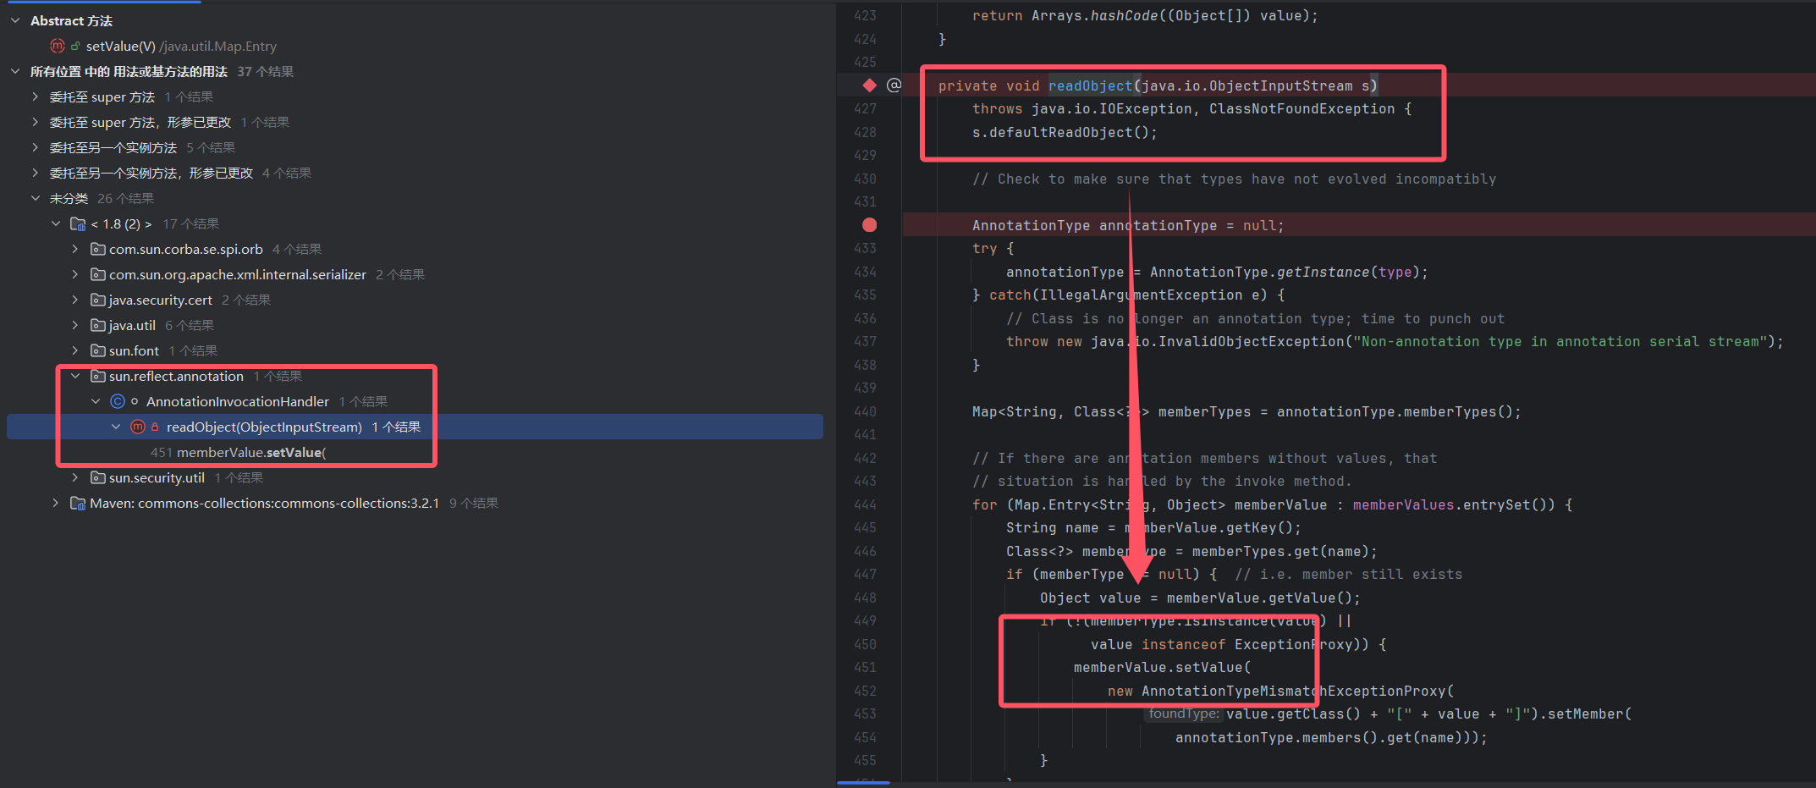The image size is (1816, 788).
Task: Expand the java.security.cert node
Action: pos(75,300)
